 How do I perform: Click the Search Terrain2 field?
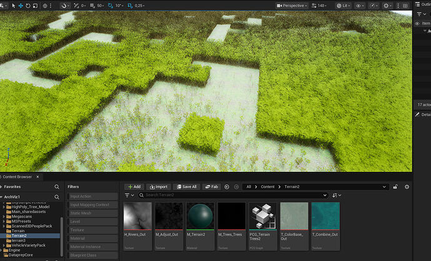click(234, 195)
